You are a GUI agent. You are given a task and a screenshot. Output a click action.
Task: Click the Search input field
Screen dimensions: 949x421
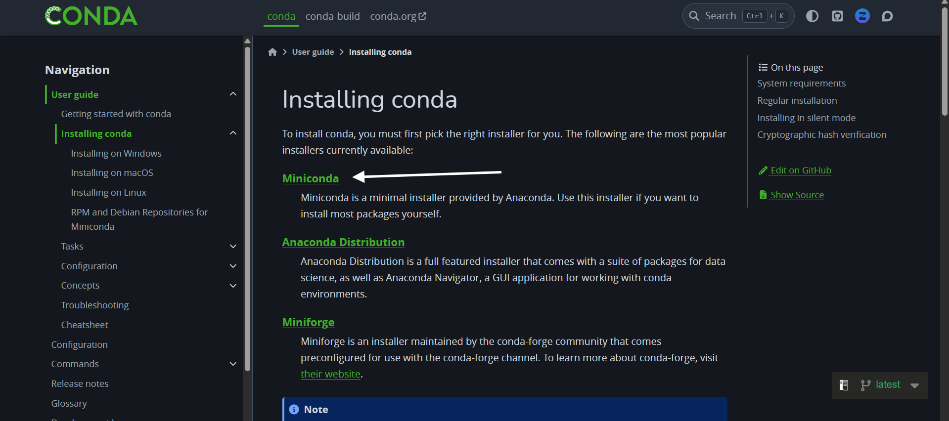pyautogui.click(x=738, y=16)
